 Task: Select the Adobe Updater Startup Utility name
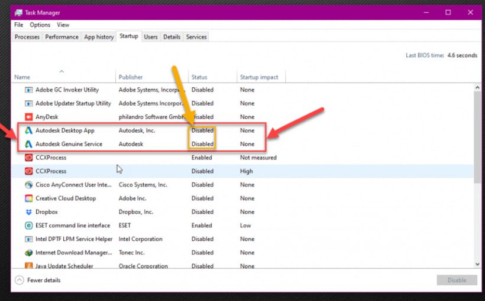click(73, 103)
